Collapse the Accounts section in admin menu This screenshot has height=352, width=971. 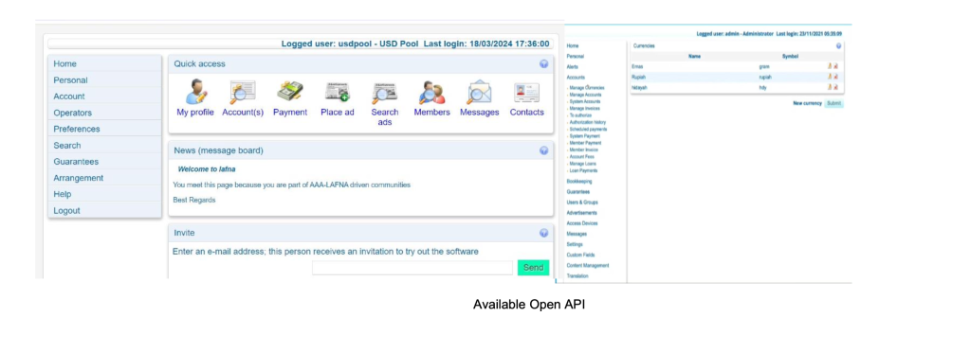pos(576,78)
